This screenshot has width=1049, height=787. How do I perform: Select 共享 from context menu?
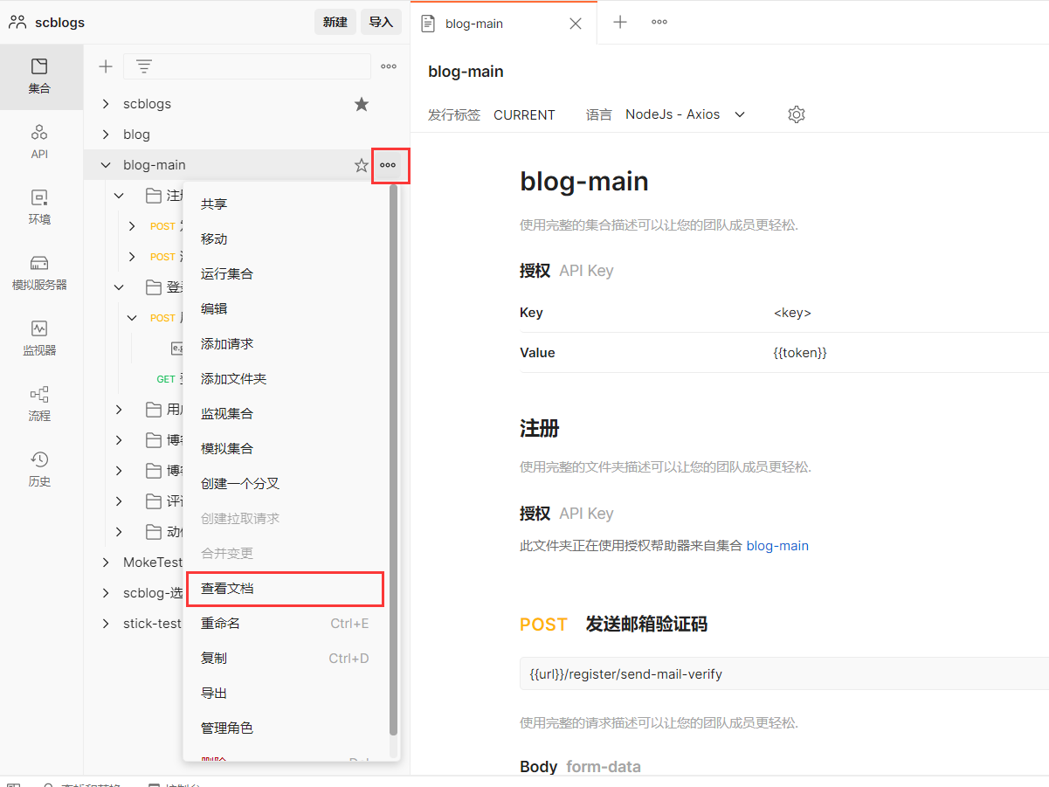286,204
